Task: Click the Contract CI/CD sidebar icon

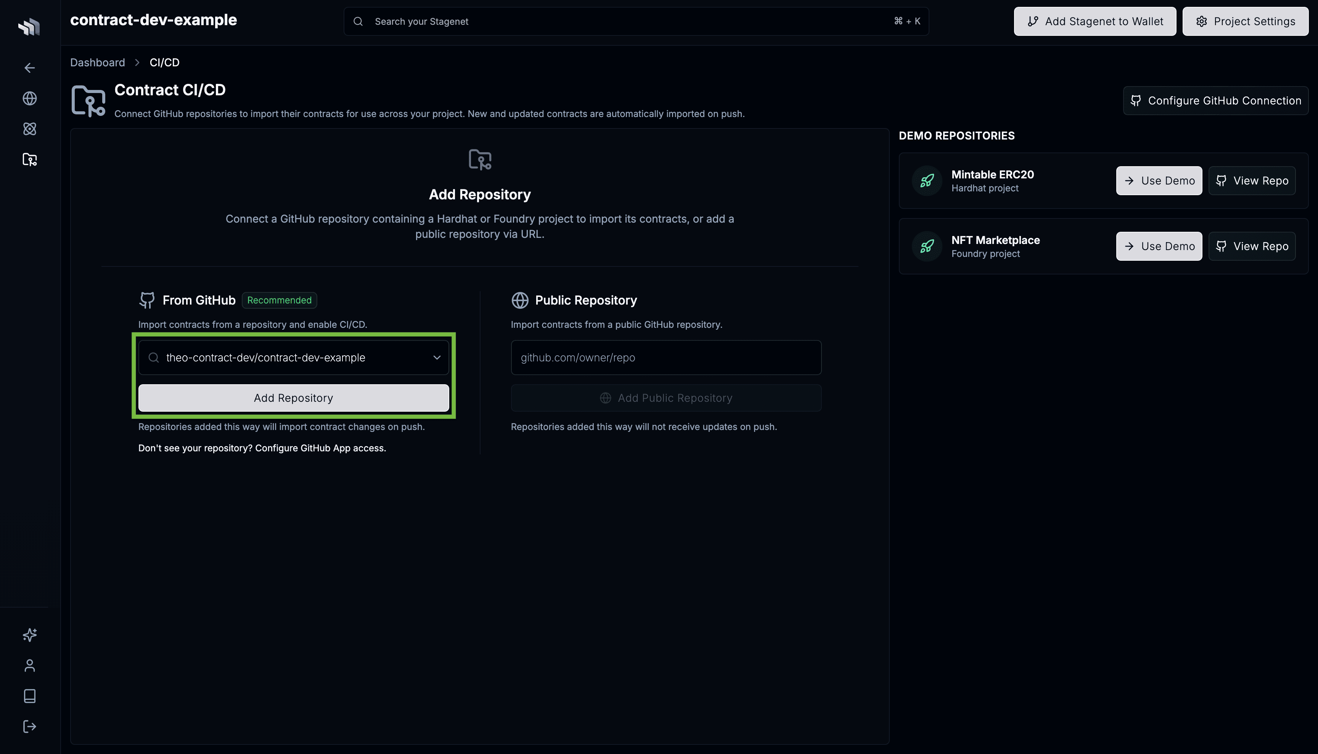Action: tap(29, 159)
